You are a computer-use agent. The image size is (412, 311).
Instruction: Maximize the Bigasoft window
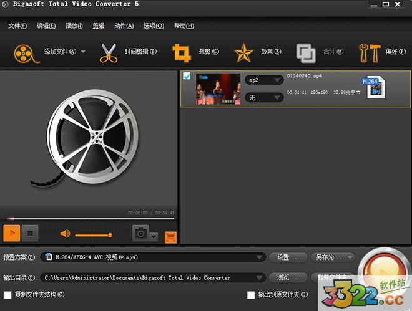[385, 4]
